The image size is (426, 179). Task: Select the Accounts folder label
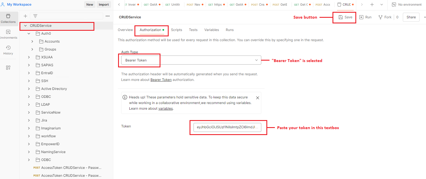pyautogui.click(x=52, y=41)
